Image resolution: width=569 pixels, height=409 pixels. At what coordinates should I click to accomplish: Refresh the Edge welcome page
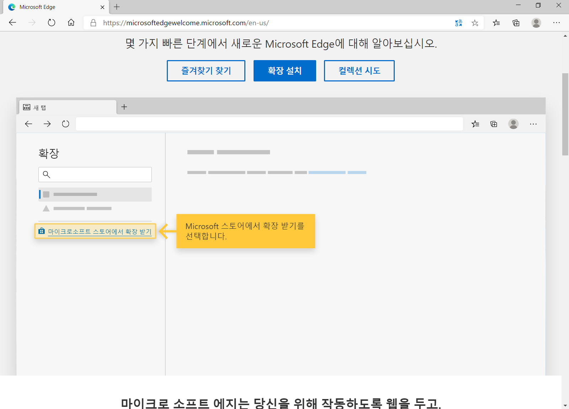tap(52, 23)
